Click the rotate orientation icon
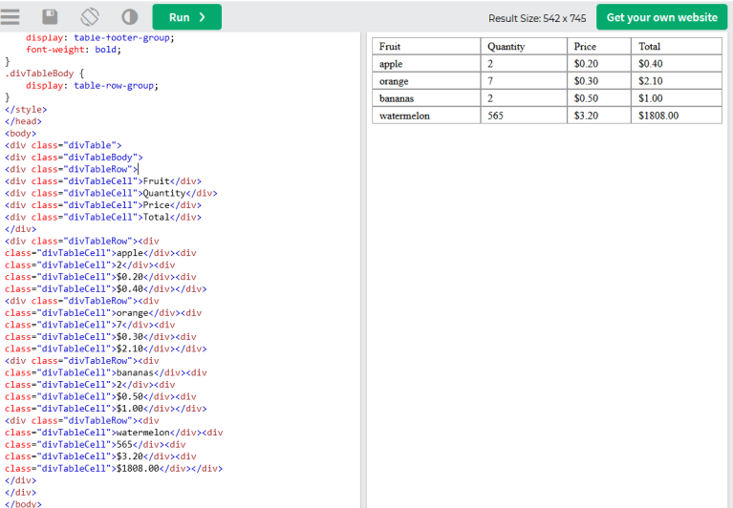The height and width of the screenshot is (508, 733). point(90,17)
